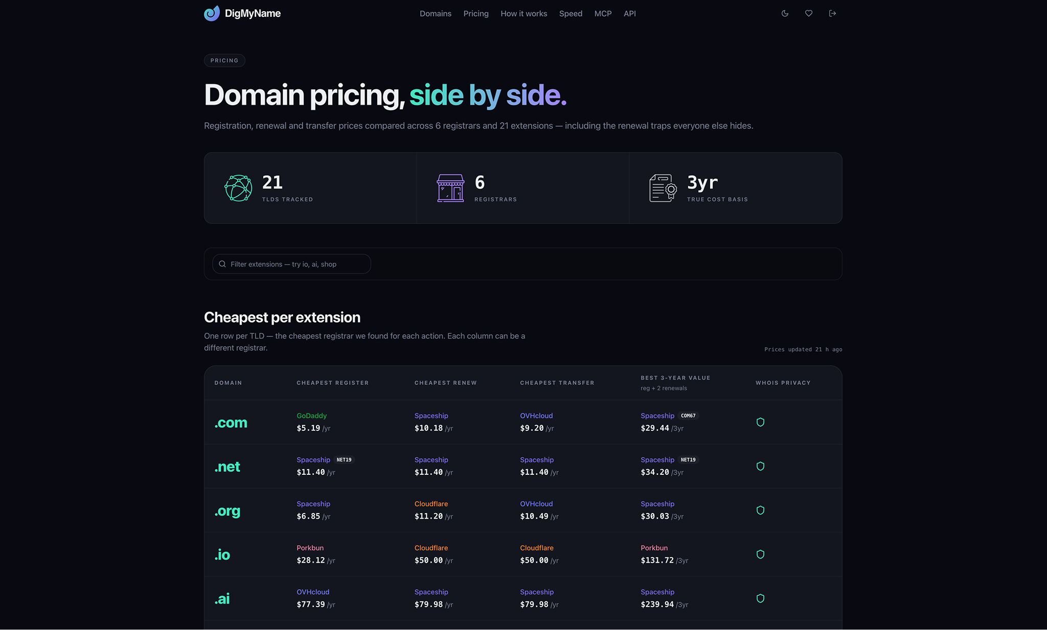
Task: Click the COM67 coupon badge
Action: (688, 416)
